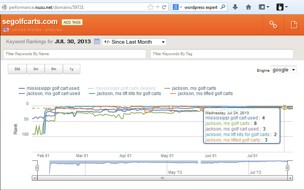The width and height of the screenshot is (304, 190).
Task: Open the links chain icon in header
Action: click(273, 25)
